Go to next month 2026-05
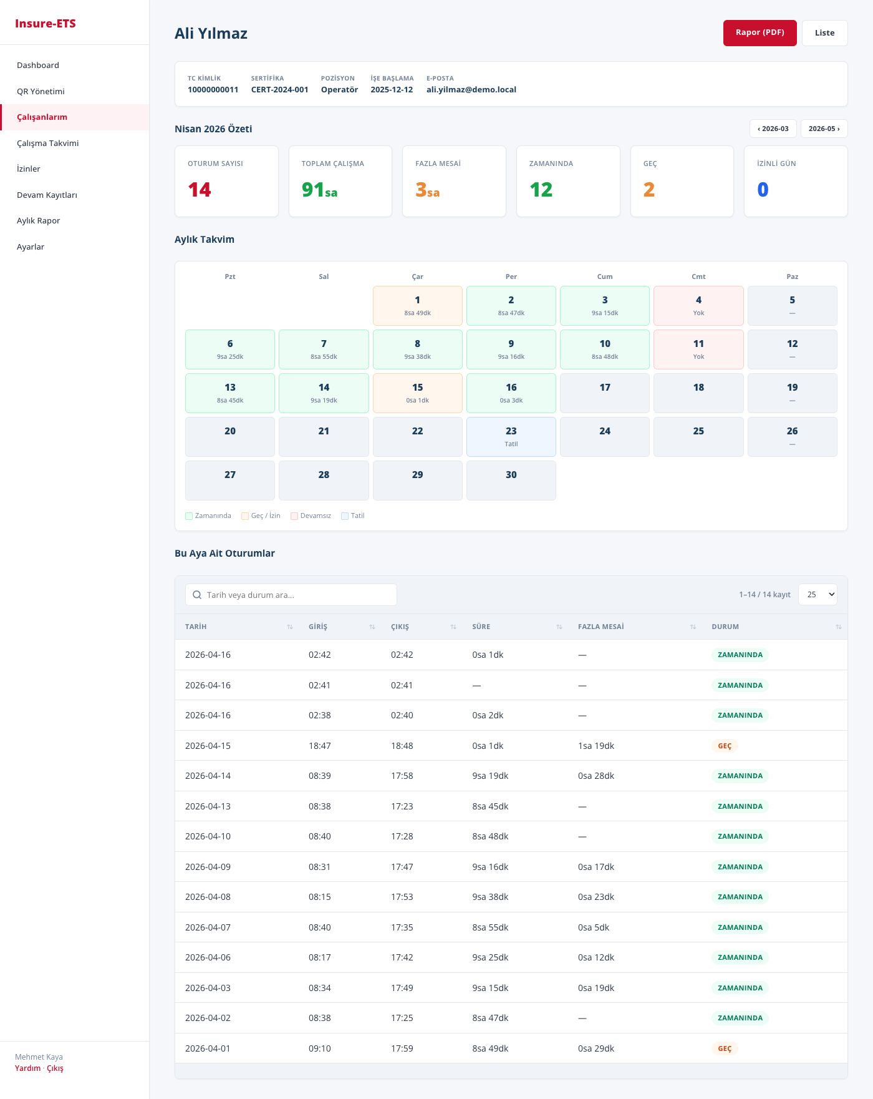This screenshot has width=873, height=1099. click(x=824, y=129)
